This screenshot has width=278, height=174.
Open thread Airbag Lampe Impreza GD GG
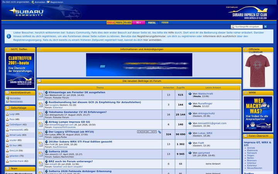point(69,122)
